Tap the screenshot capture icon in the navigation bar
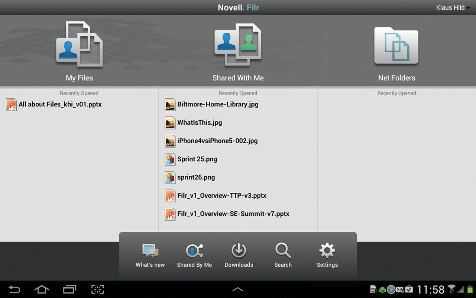 pos(97,289)
